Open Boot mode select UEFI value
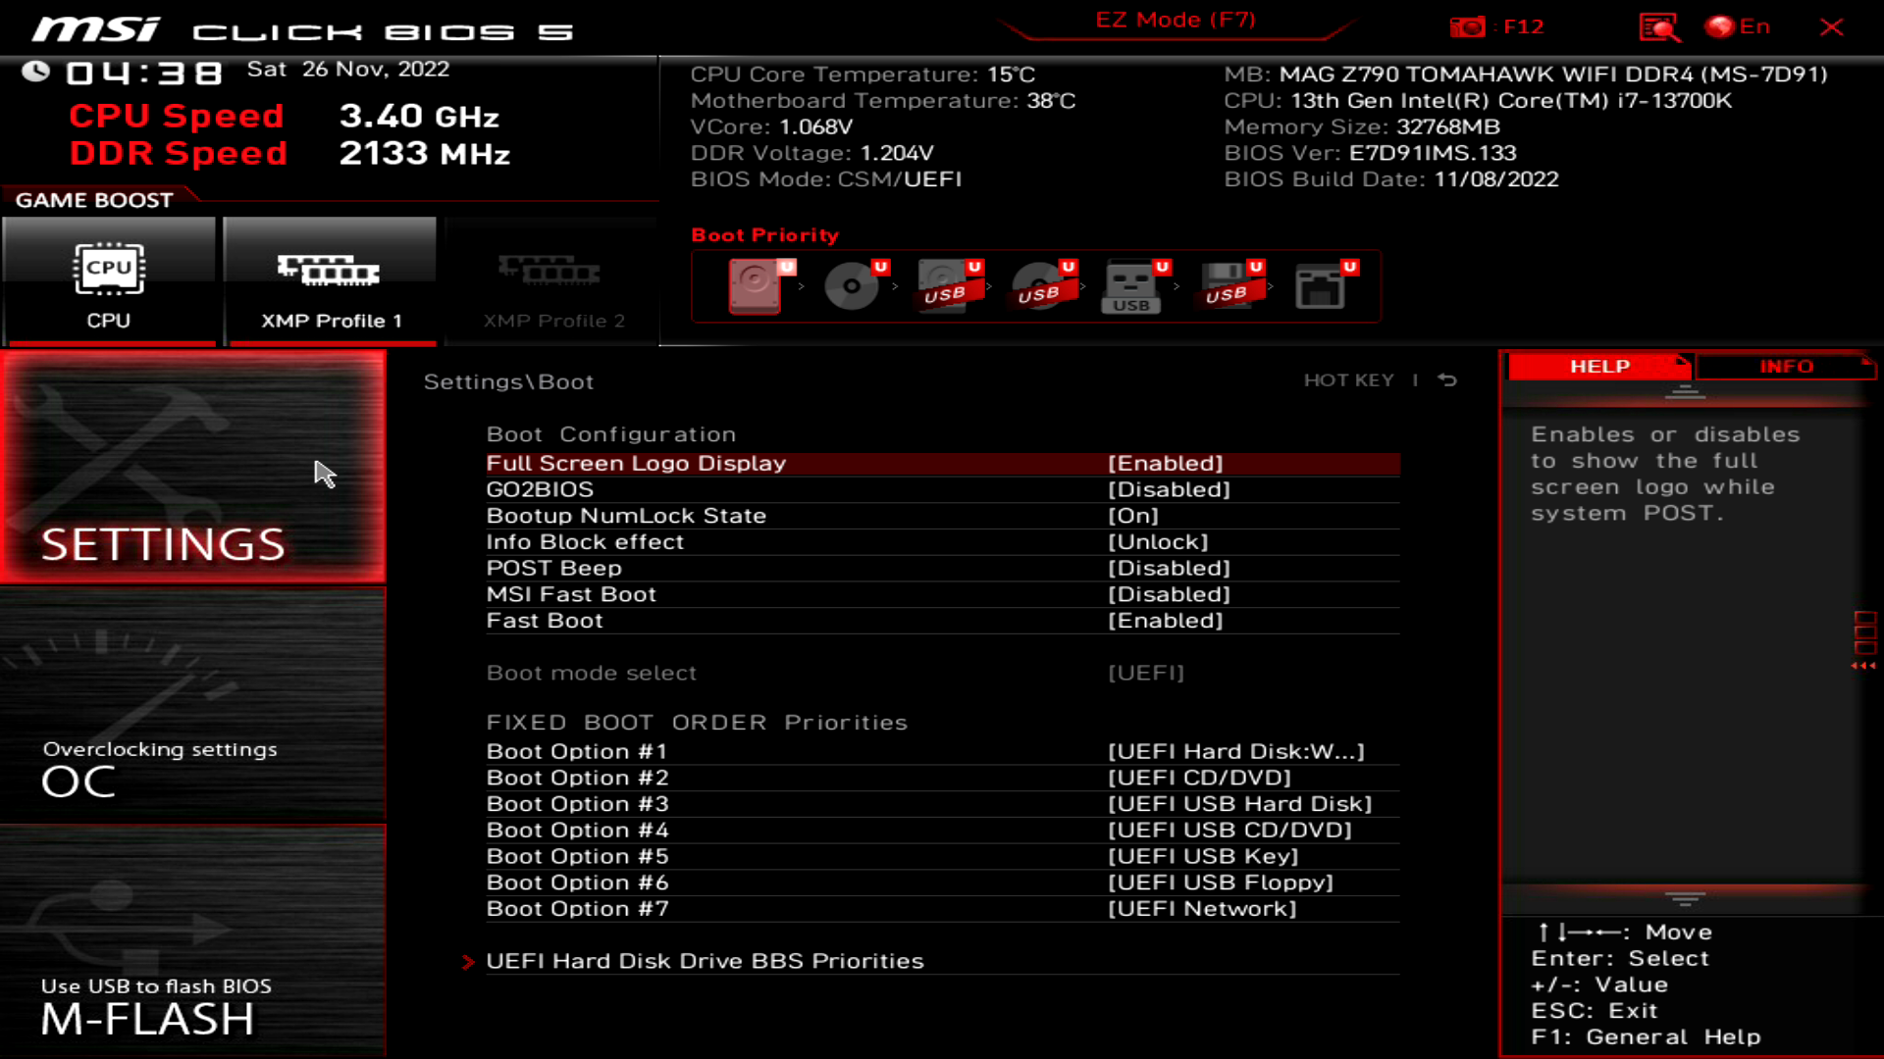The height and width of the screenshot is (1059, 1884). [x=1146, y=673]
